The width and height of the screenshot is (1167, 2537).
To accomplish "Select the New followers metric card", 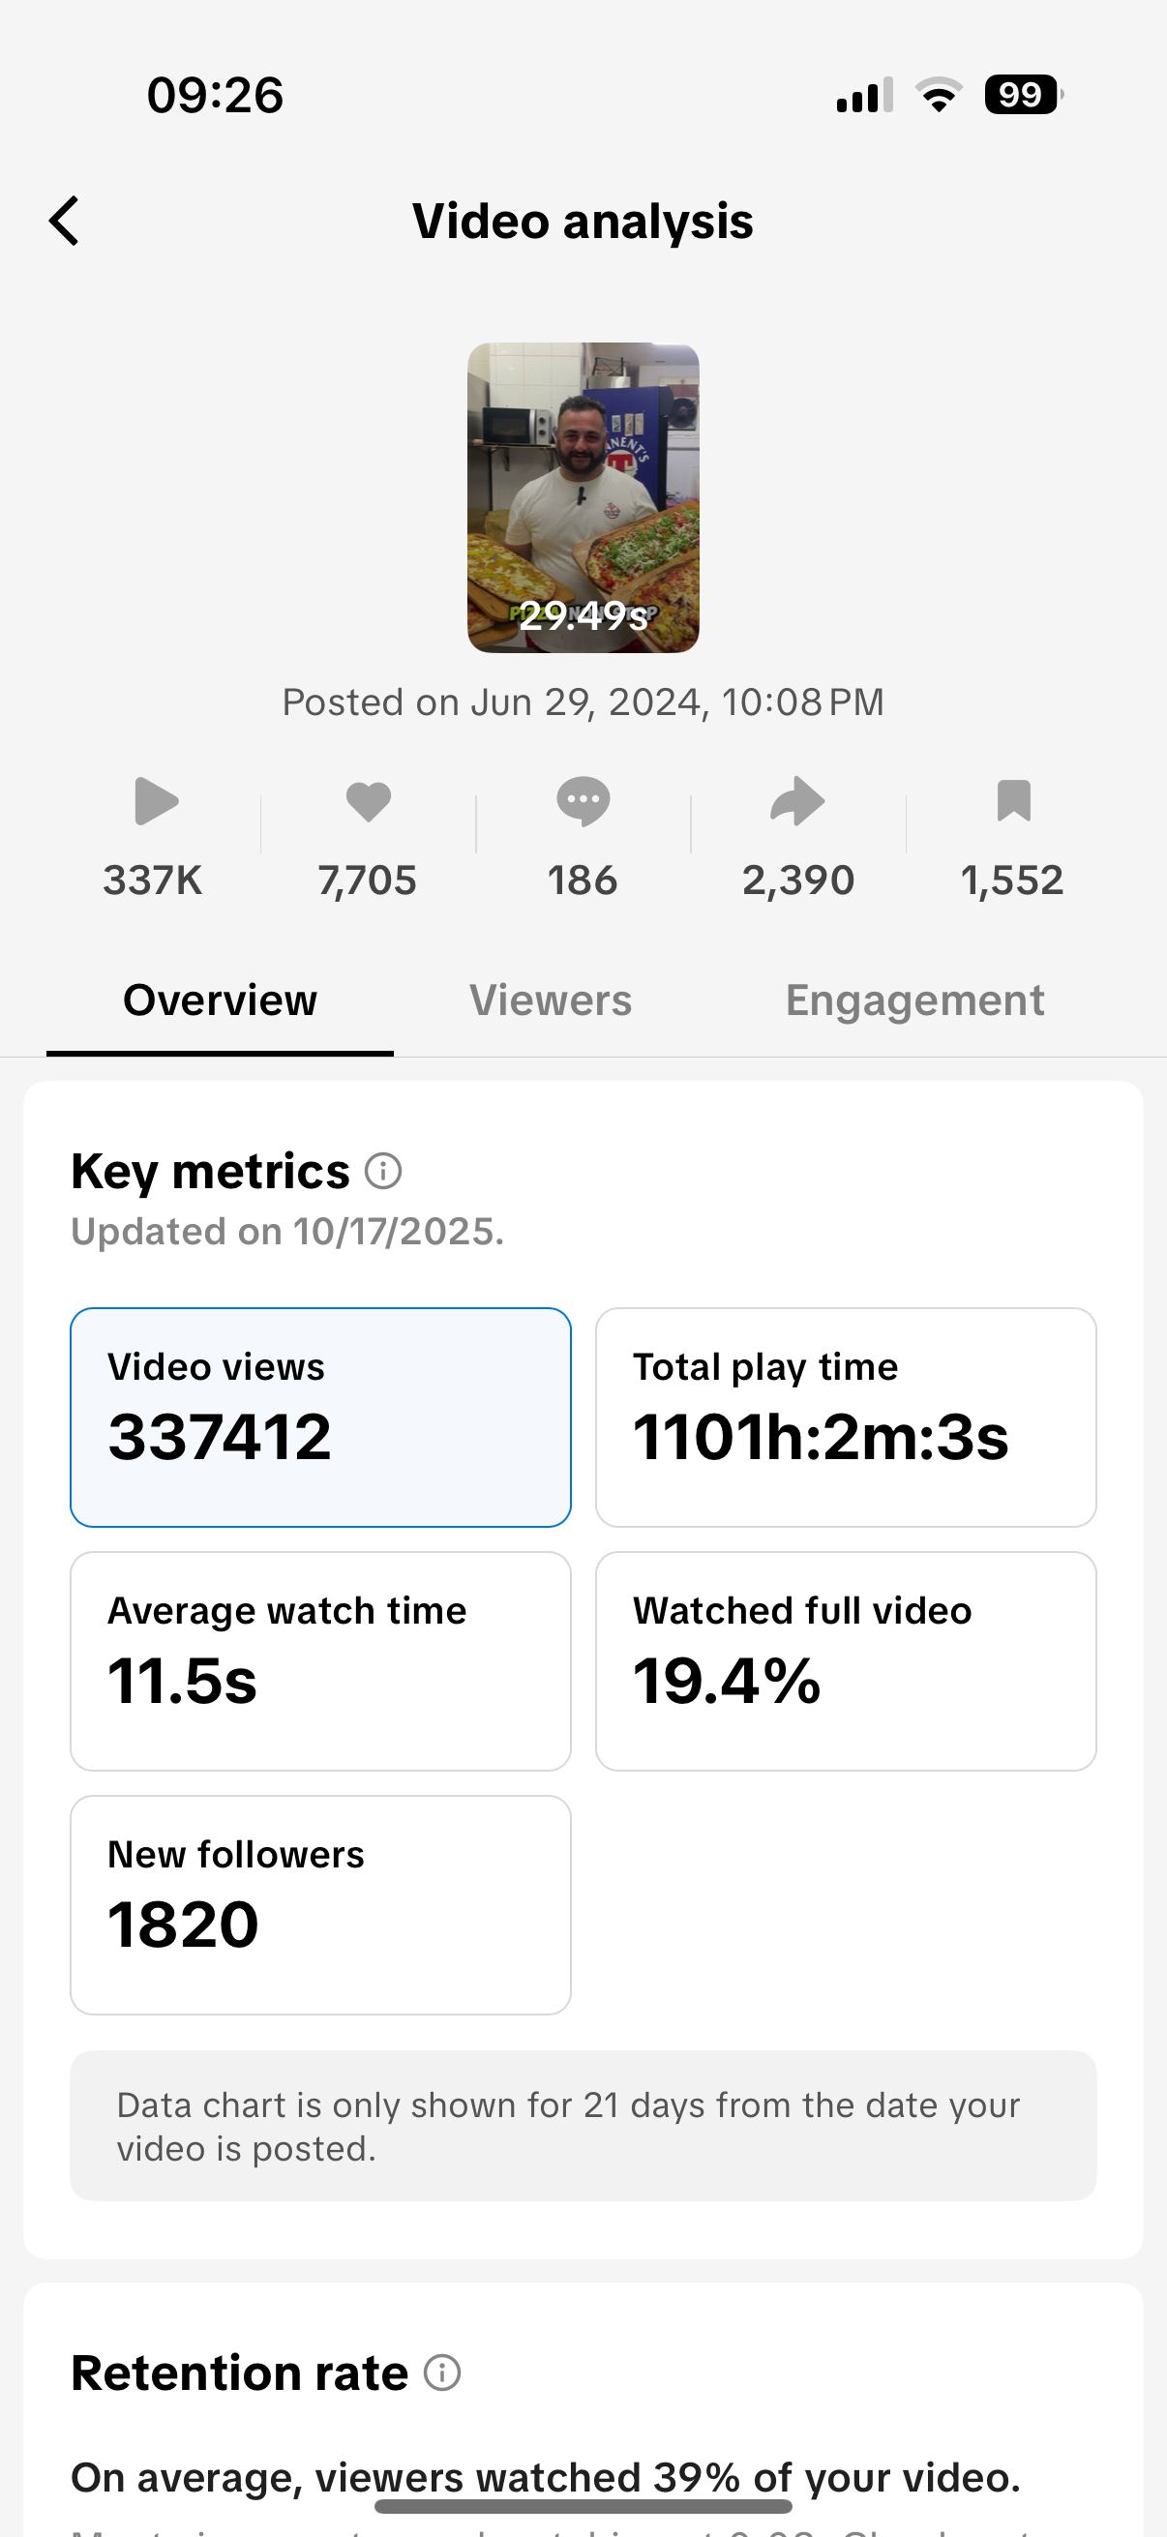I will coord(321,1905).
